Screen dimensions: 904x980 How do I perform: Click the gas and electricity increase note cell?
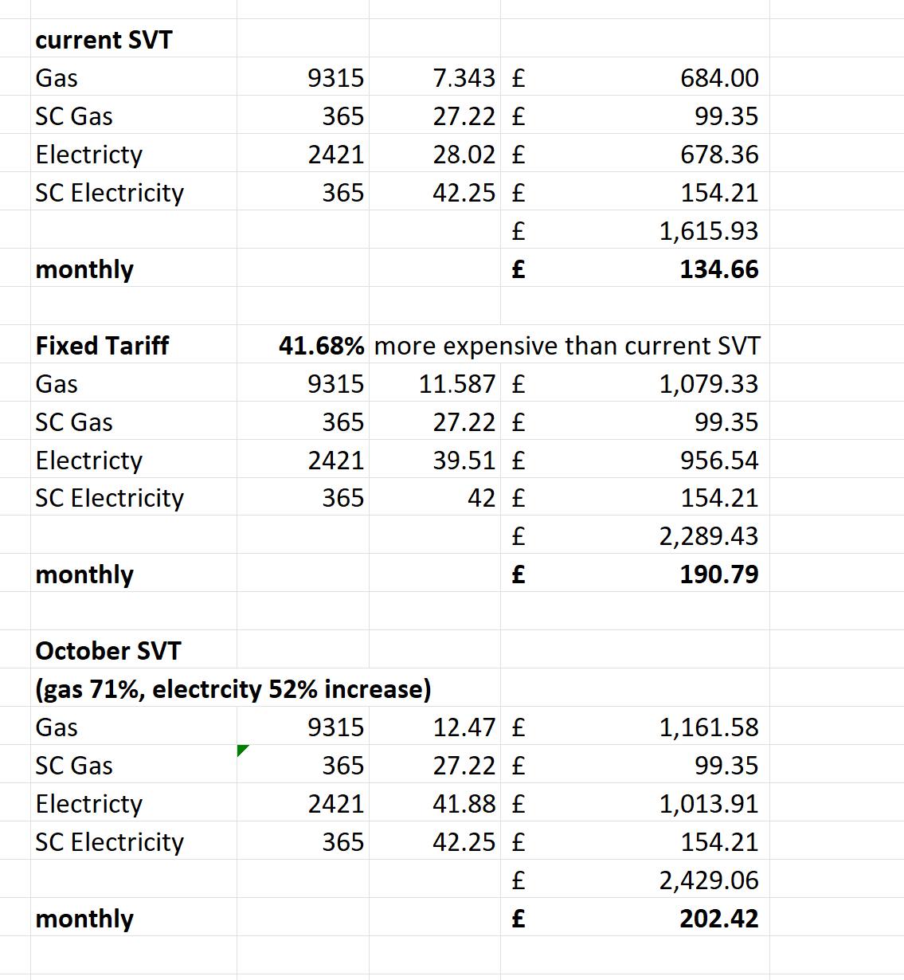(233, 689)
